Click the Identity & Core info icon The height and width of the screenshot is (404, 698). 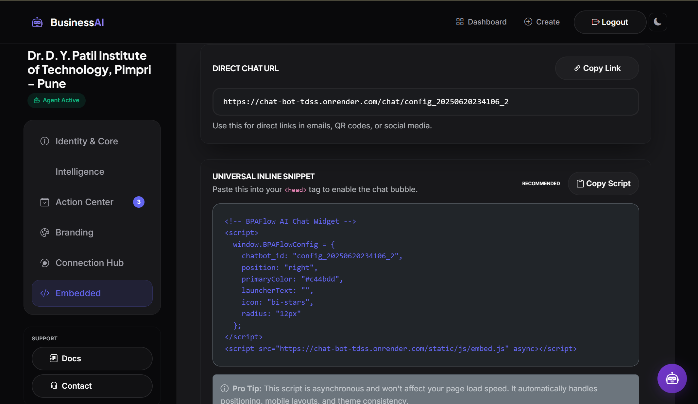tap(45, 141)
